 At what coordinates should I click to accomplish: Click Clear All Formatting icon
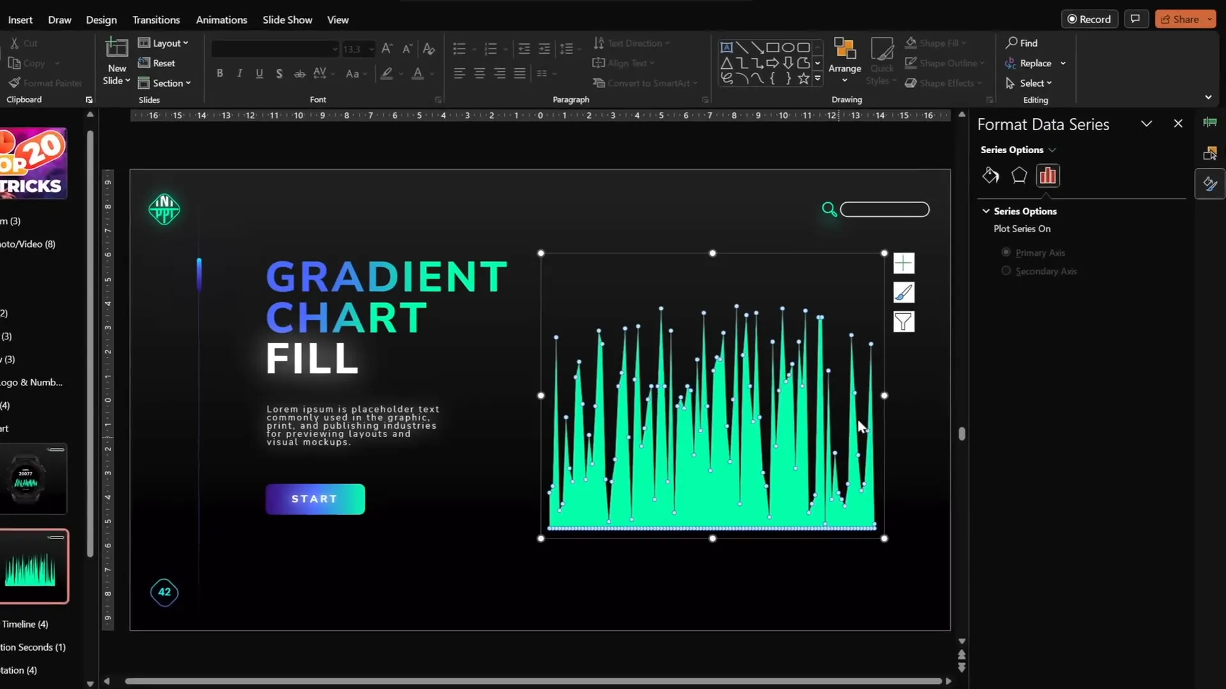coord(429,48)
